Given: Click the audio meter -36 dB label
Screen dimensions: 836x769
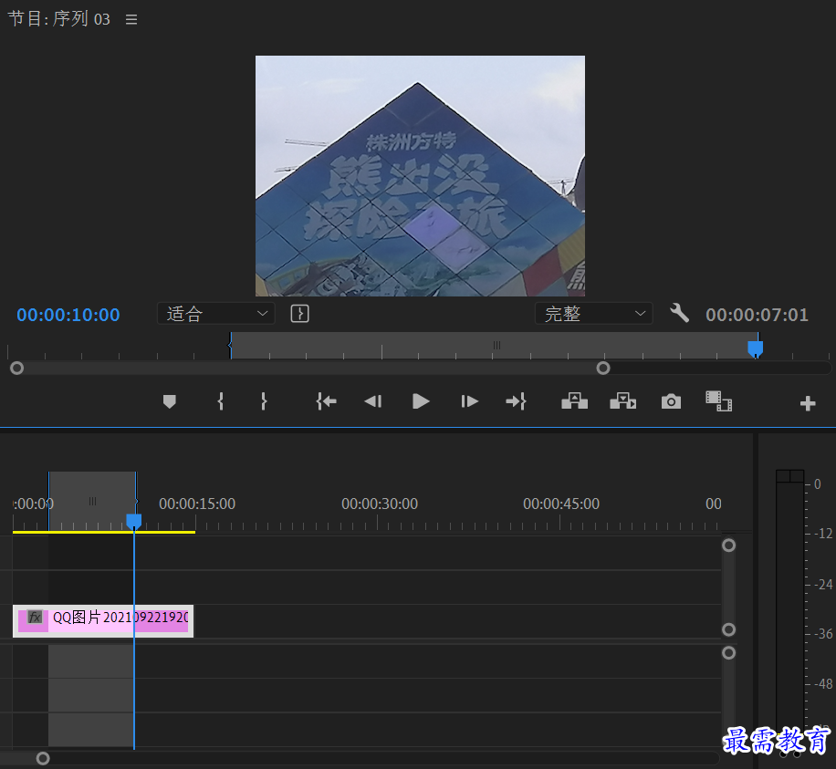Looking at the screenshot, I should pos(823,634).
